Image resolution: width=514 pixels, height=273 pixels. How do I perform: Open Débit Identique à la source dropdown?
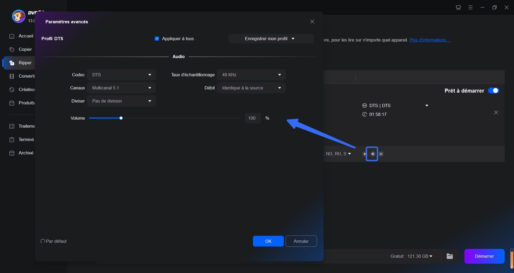pyautogui.click(x=251, y=88)
